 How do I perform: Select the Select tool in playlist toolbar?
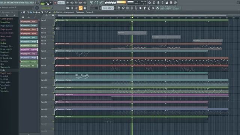[x=45, y=12]
